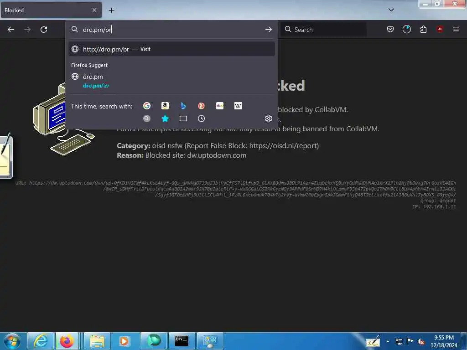Search this time with Bing
467x350 pixels.
pos(183,106)
